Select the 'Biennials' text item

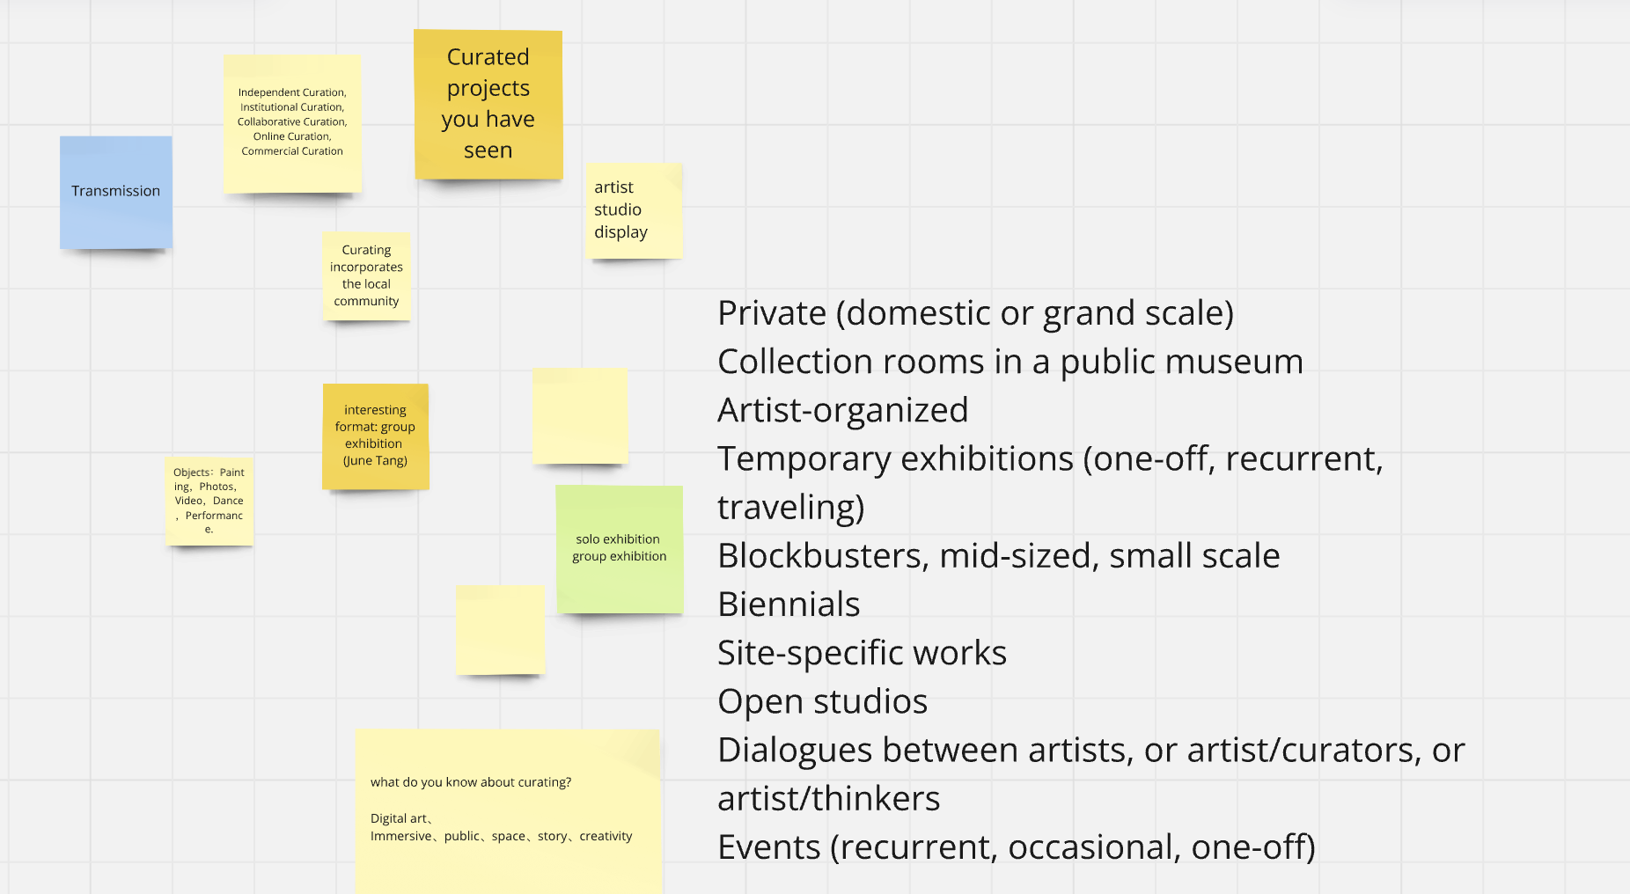789,604
